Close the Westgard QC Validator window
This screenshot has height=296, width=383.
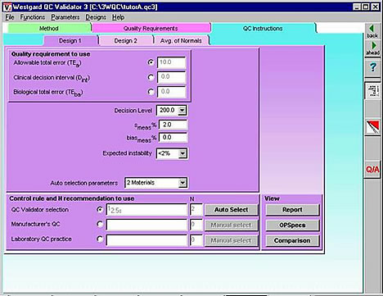click(x=376, y=7)
